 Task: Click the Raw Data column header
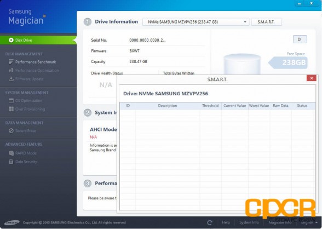(280, 106)
